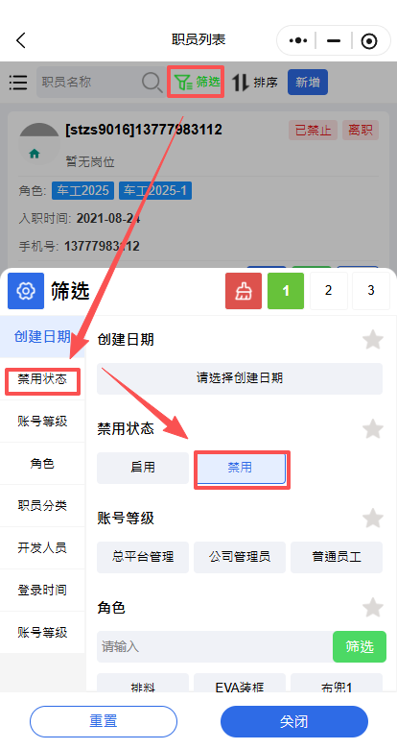This screenshot has height=749, width=397.
Task: Select 角色 in the left category list
Action: 42,464
